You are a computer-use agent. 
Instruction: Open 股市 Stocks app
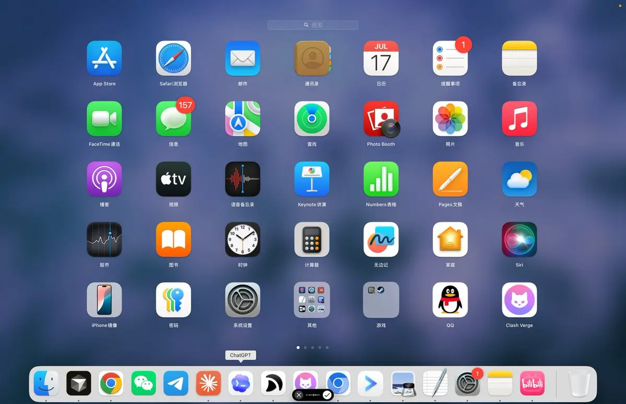[104, 239]
